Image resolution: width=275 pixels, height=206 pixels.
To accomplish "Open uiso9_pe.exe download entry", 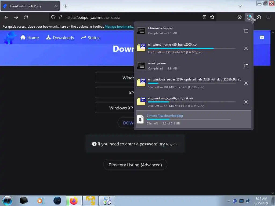I will coord(188,66).
